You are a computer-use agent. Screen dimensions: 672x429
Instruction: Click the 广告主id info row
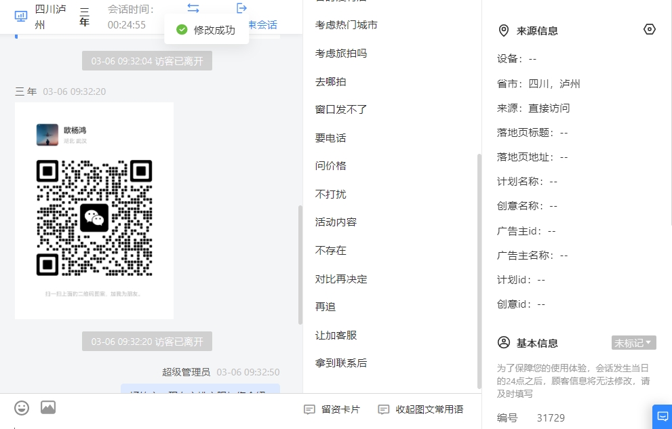[526, 231]
